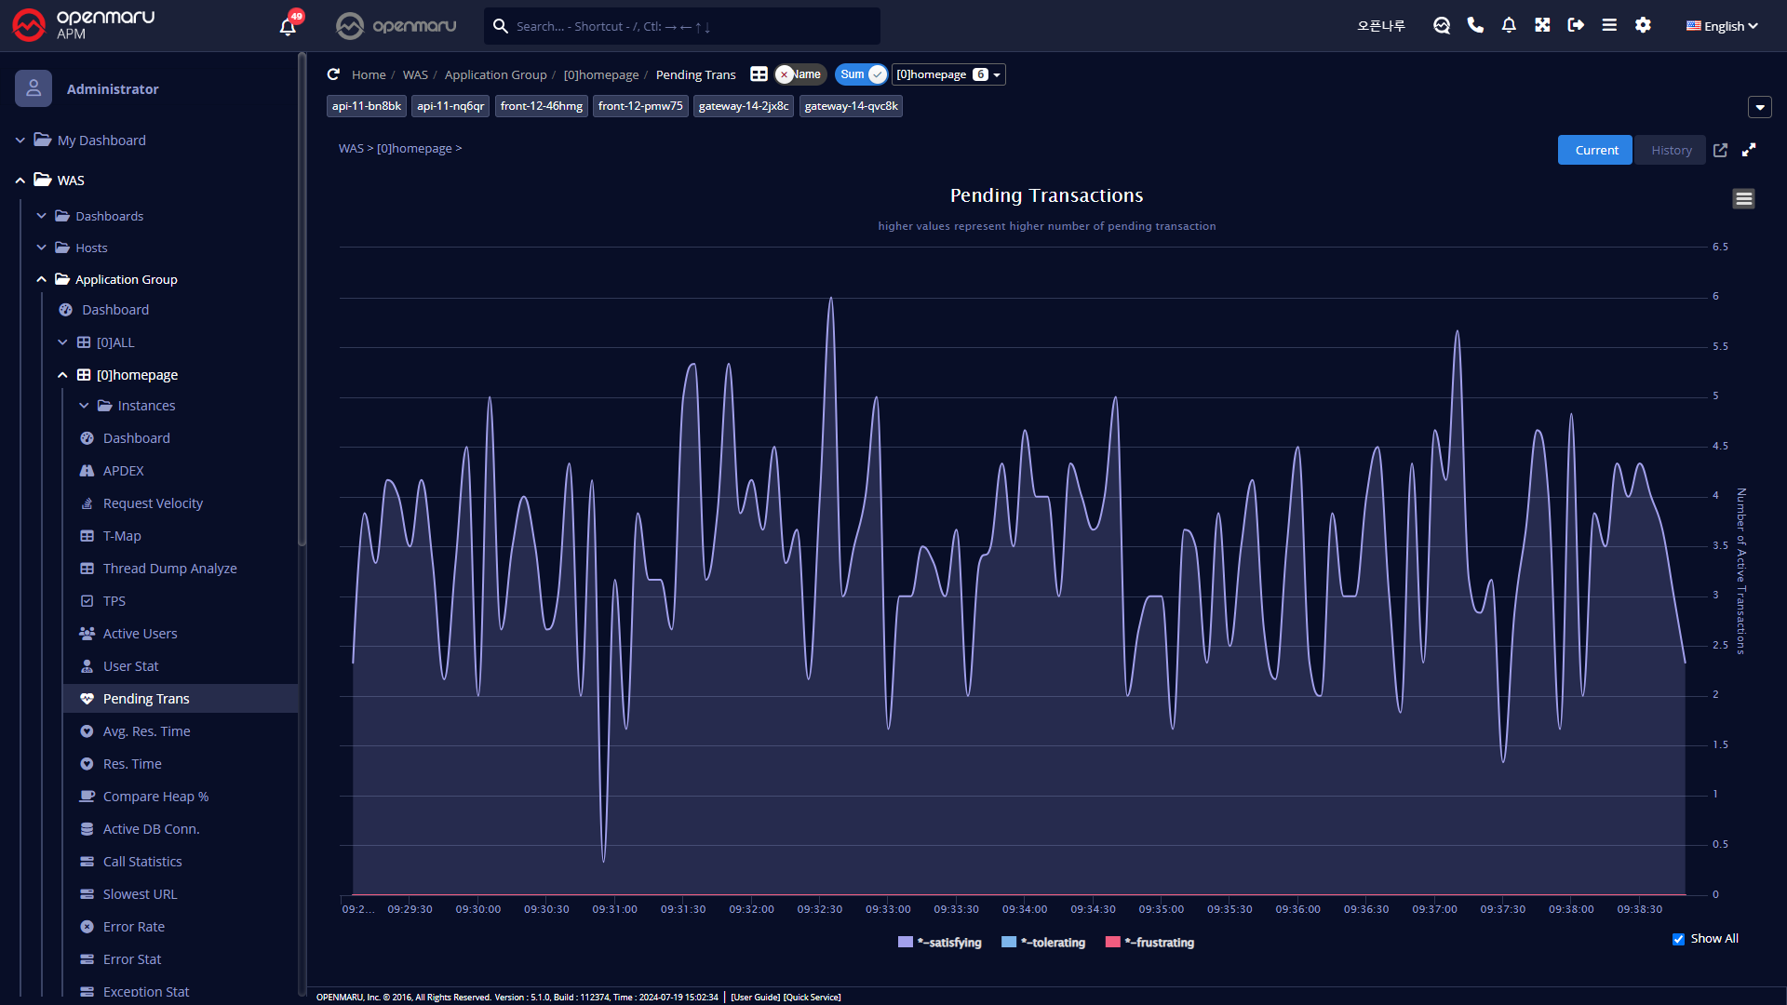Click the phone icon in top bar

click(1475, 25)
